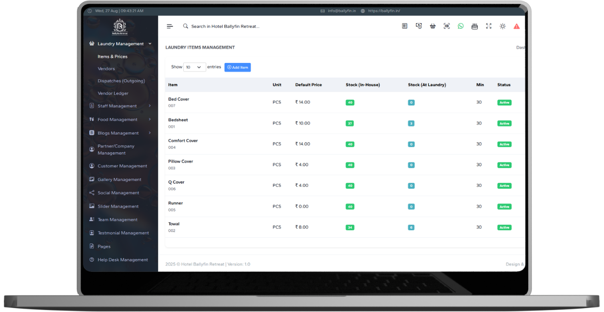This screenshot has width=604, height=312.
Task: Open the ballyfin.in website link
Action: coord(384,11)
